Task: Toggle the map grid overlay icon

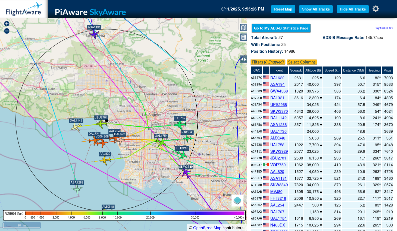Action: (243, 37)
